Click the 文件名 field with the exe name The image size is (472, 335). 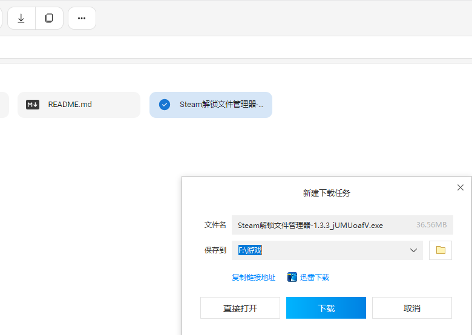[310, 225]
